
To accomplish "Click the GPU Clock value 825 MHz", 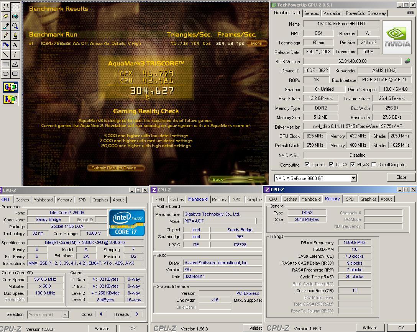I will (315, 136).
